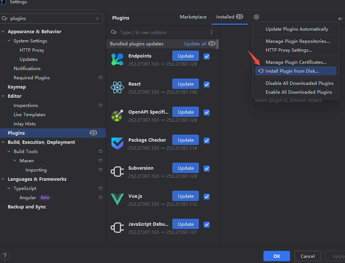Viewport: 345px width, 263px height.
Task: Collapse the System Settings tree node
Action: coord(9,41)
